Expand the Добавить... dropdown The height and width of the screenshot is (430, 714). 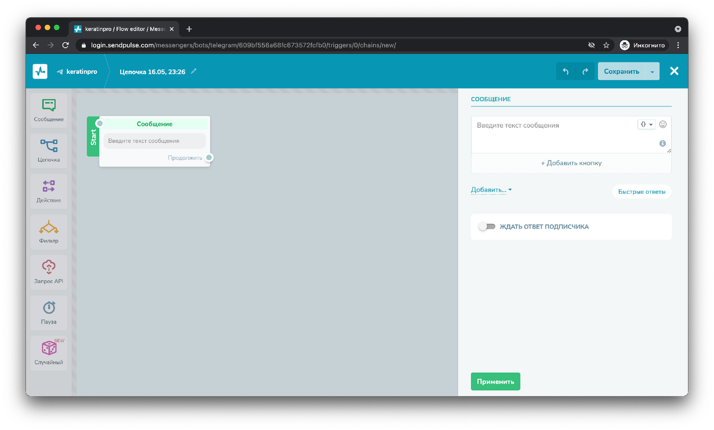click(x=491, y=190)
